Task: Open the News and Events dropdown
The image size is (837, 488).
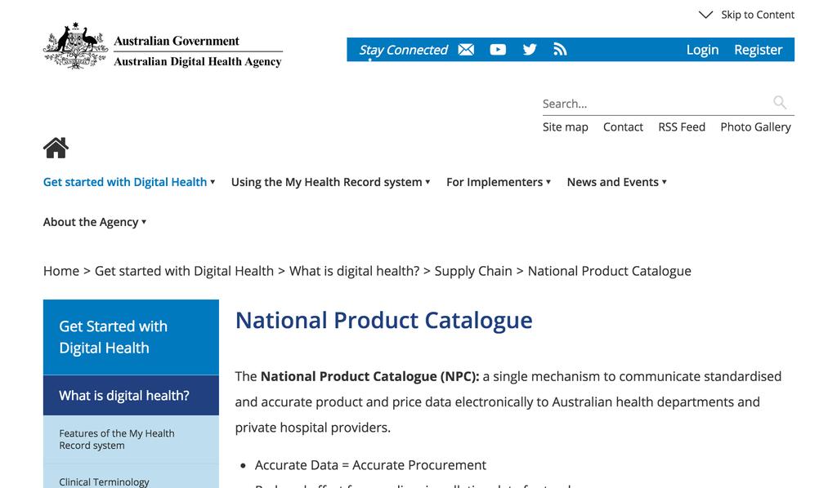Action: pos(616,182)
